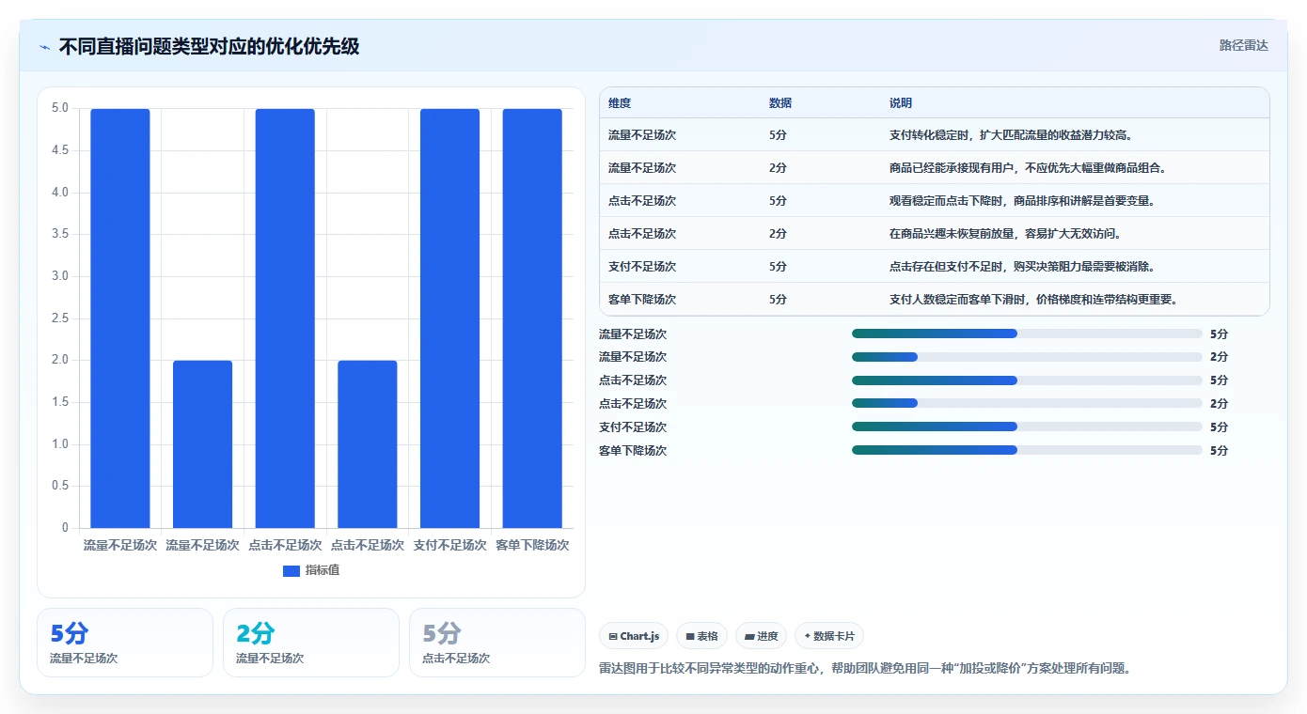Click the lightning icon beside the page title
The width and height of the screenshot is (1307, 714).
45,46
